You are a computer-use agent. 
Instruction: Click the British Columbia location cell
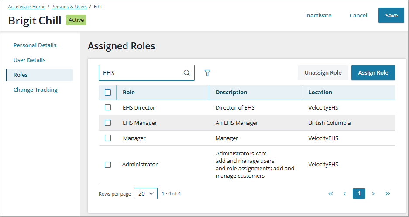coord(330,123)
